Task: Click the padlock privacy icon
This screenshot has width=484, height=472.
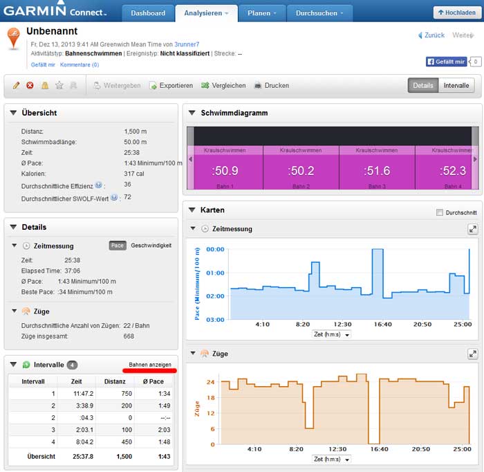Action: click(x=45, y=85)
